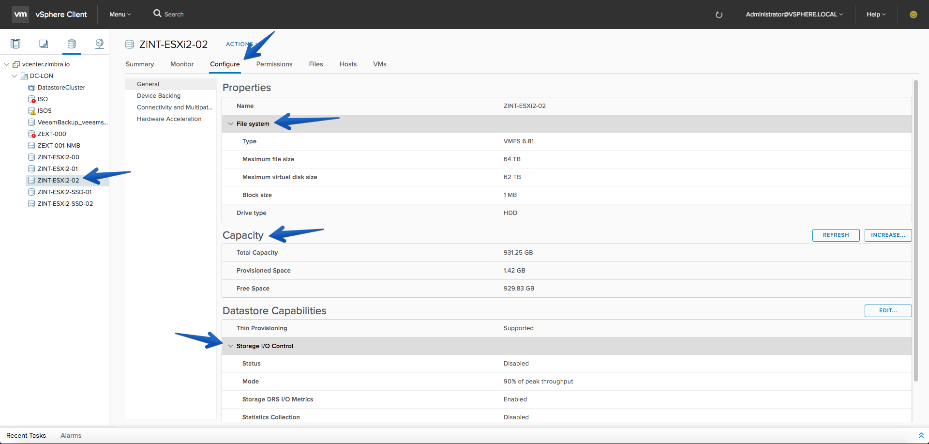929x444 pixels.
Task: Click the ZINT-ESXi2-01 datastore icon
Action: (31, 169)
